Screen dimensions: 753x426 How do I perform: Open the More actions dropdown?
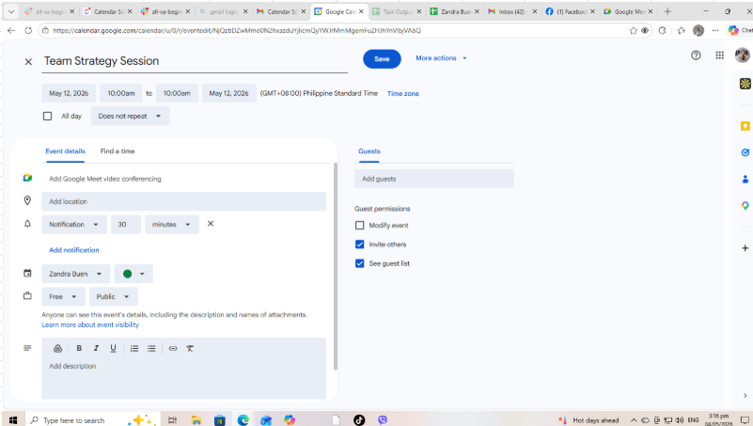441,58
